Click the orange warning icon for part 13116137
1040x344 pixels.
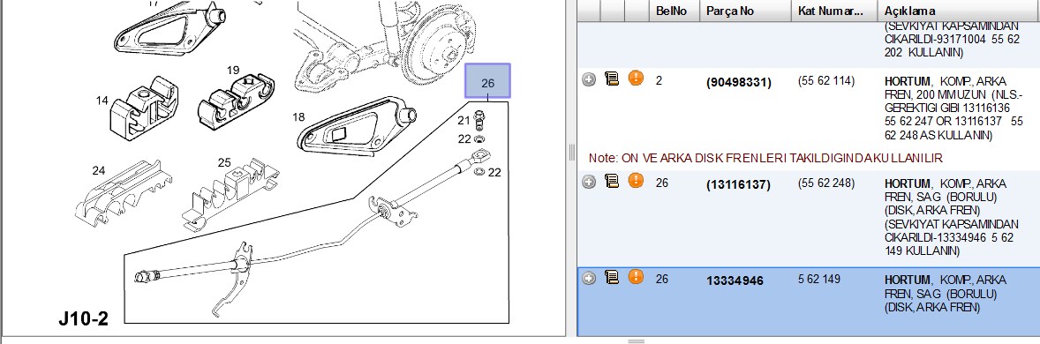(x=636, y=180)
